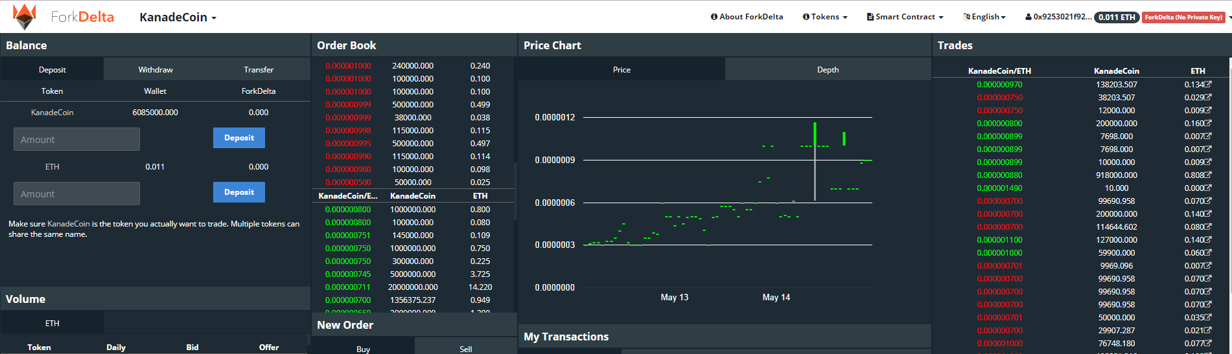Focus the ETH Amount input field

[76, 194]
